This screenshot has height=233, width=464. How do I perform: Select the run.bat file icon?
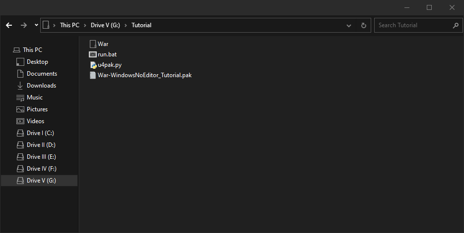tap(93, 54)
